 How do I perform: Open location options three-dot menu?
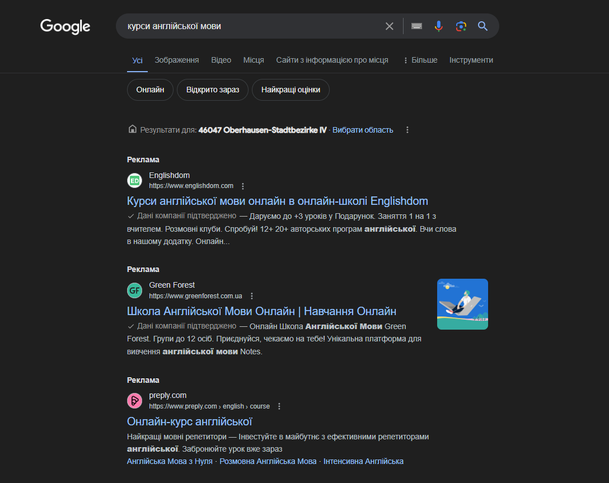pyautogui.click(x=407, y=130)
